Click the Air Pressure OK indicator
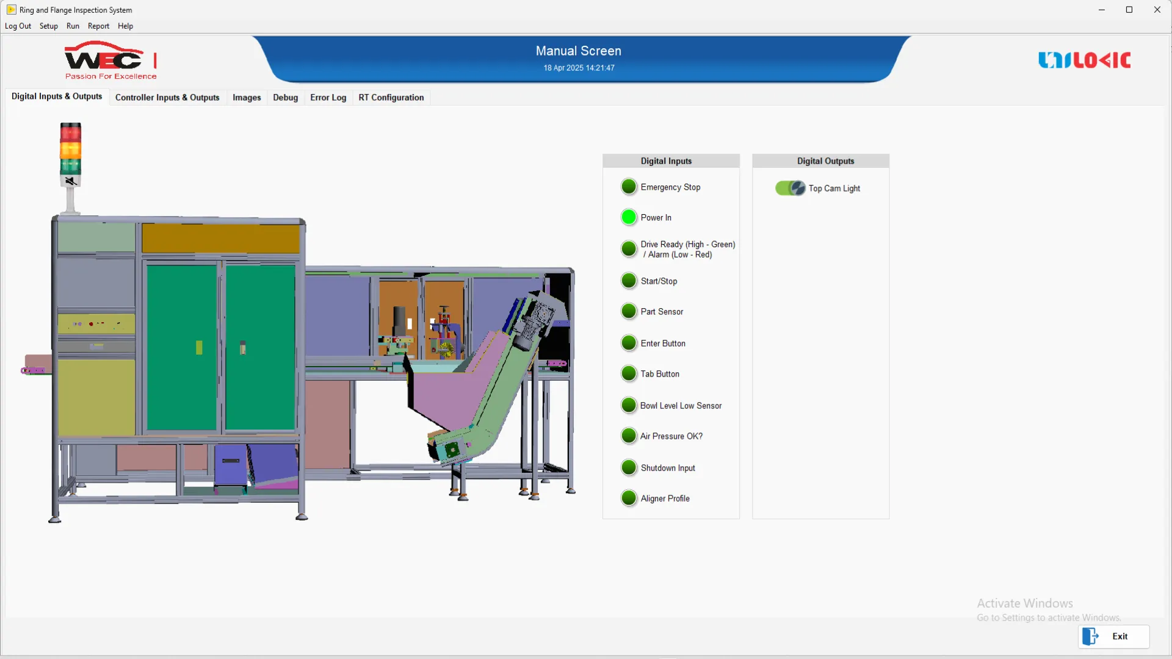1172x659 pixels. coord(629,436)
